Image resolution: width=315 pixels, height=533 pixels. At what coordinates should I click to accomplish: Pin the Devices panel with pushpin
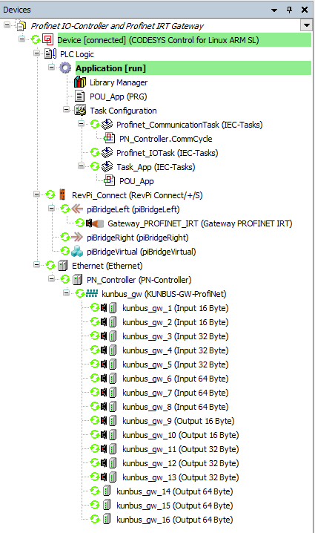click(x=290, y=10)
